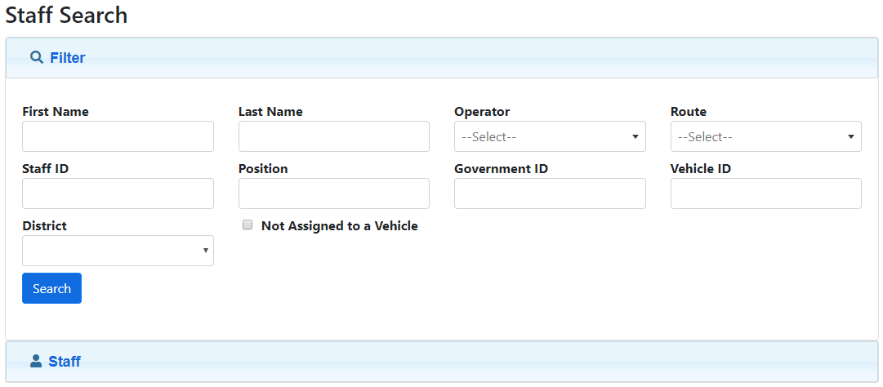Click into the Last Name field

tap(333, 136)
